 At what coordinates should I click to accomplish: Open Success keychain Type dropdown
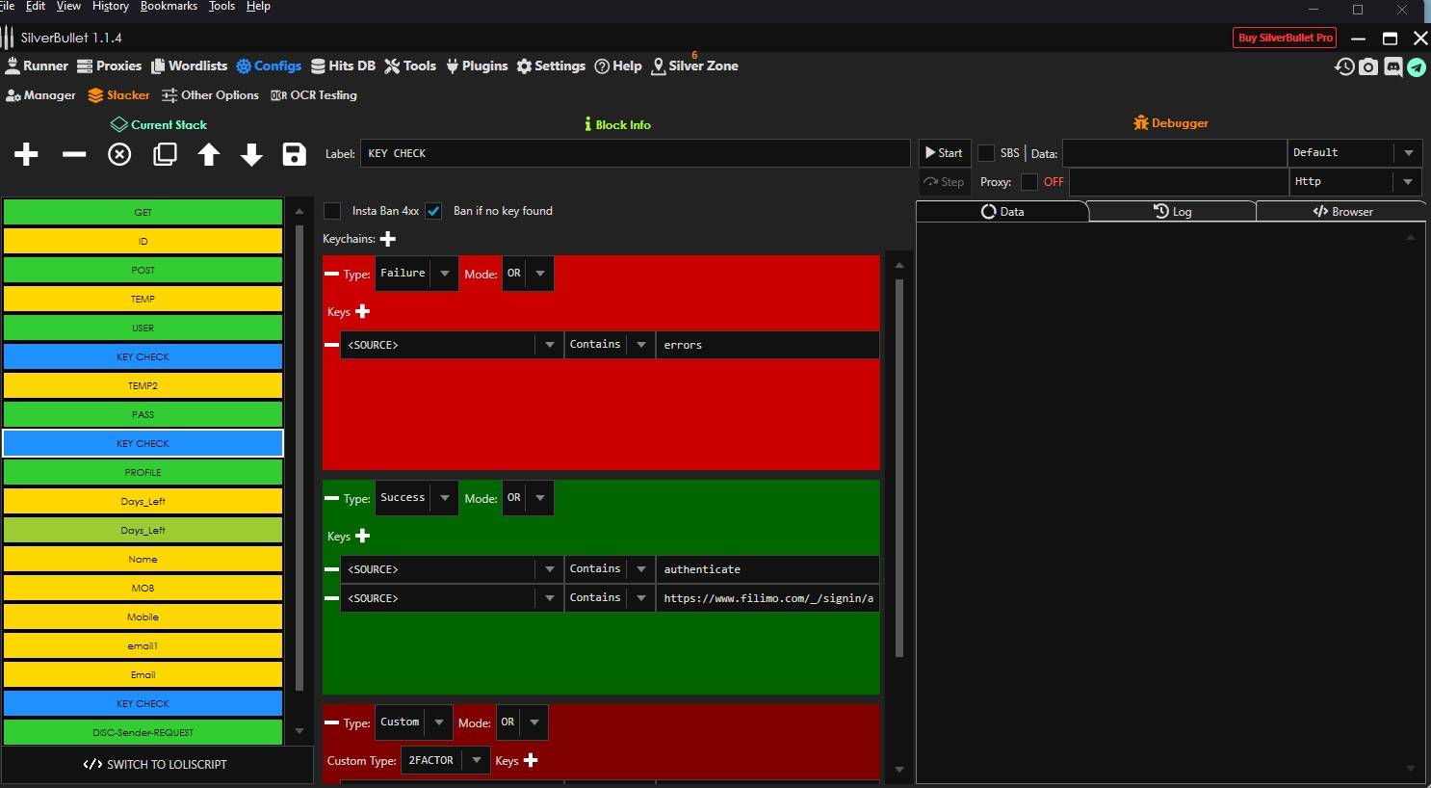click(416, 498)
